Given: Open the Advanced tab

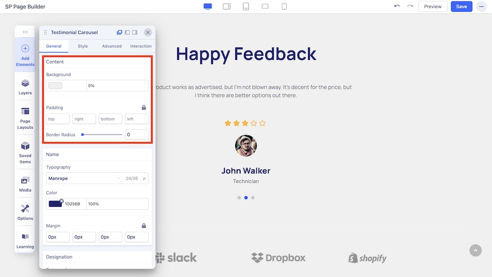Looking at the screenshot, I should coord(112,46).
